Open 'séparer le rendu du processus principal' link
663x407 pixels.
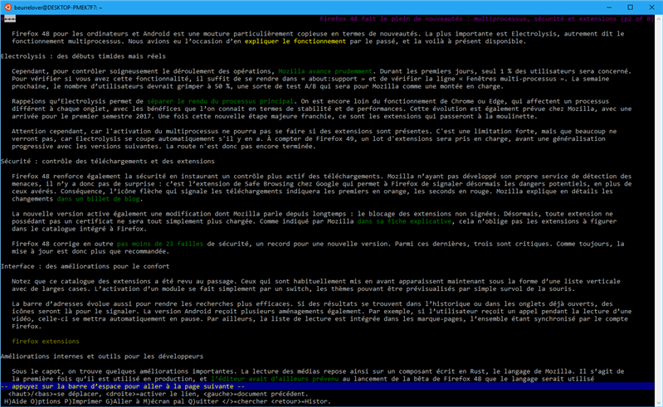pos(220,101)
